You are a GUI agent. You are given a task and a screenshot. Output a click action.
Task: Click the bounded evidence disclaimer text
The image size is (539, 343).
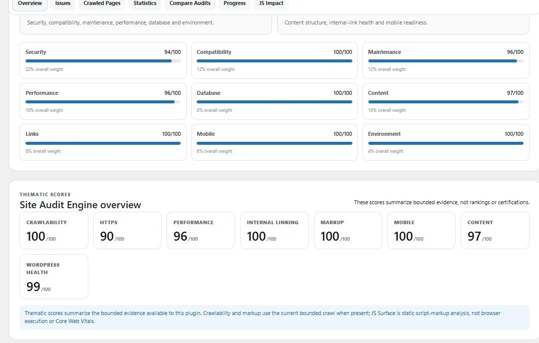[442, 202]
